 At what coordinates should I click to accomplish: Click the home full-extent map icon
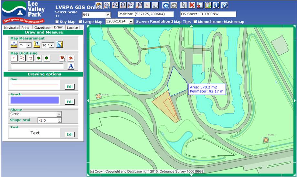pos(99,5)
